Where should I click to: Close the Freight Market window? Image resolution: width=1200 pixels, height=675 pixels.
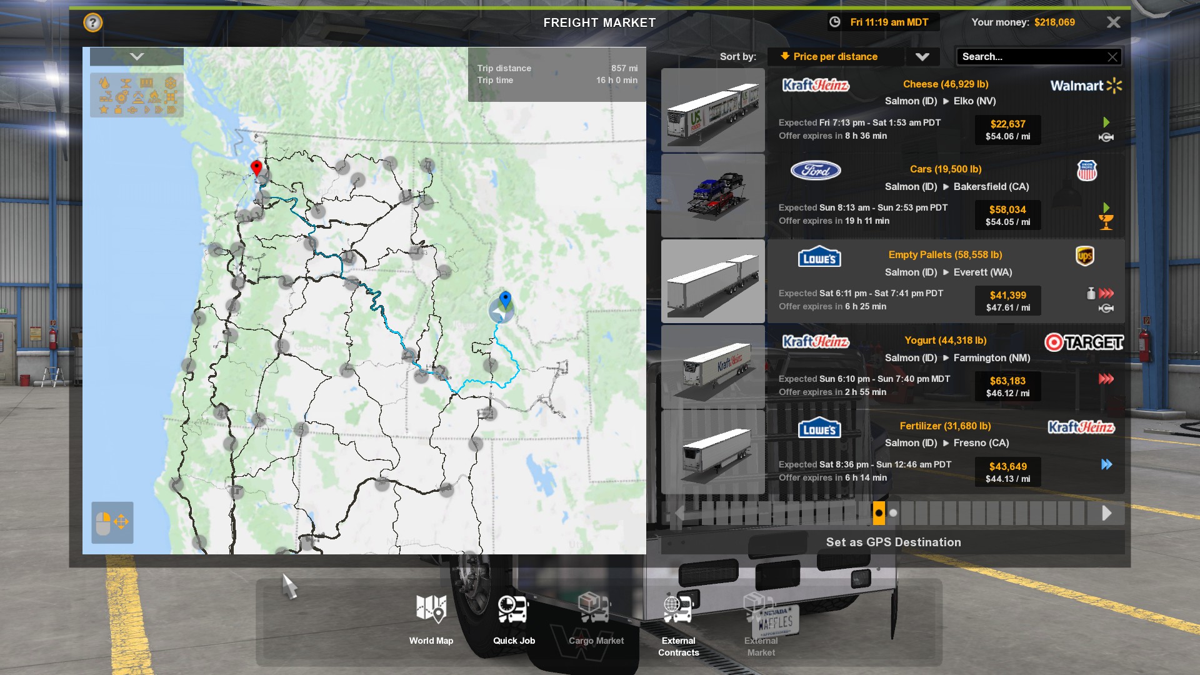click(x=1113, y=22)
